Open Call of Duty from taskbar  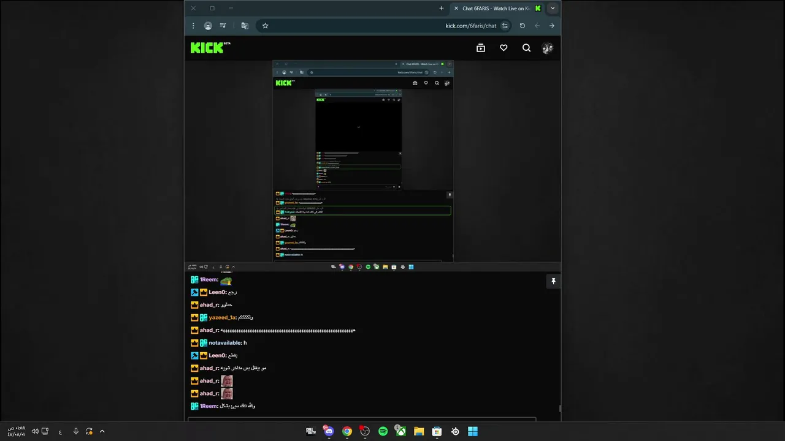[311, 431]
